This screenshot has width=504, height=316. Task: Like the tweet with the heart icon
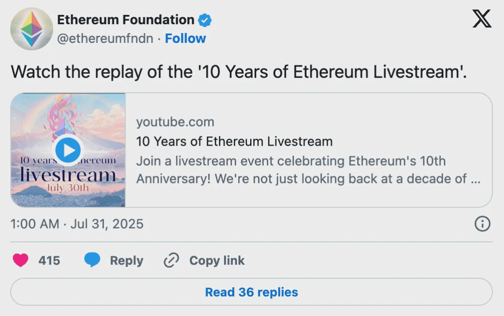(x=21, y=260)
